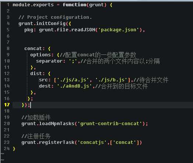Click the 'concat' string inside brackets on line 23

tap(124, 142)
